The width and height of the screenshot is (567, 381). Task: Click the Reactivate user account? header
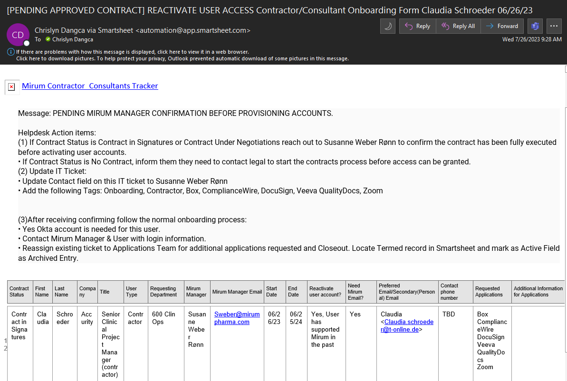(326, 292)
